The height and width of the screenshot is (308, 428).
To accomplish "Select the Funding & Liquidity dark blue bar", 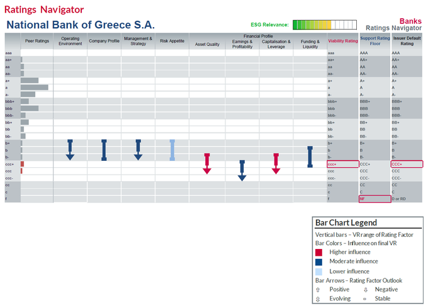I will [x=310, y=157].
